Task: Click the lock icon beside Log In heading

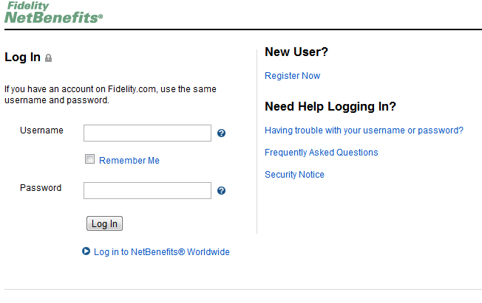Action: click(48, 58)
